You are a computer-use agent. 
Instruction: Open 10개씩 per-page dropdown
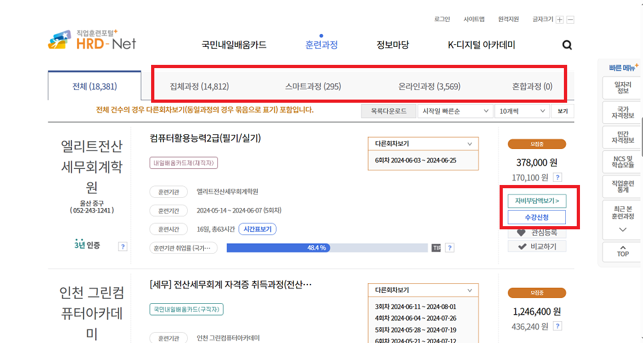[521, 111]
